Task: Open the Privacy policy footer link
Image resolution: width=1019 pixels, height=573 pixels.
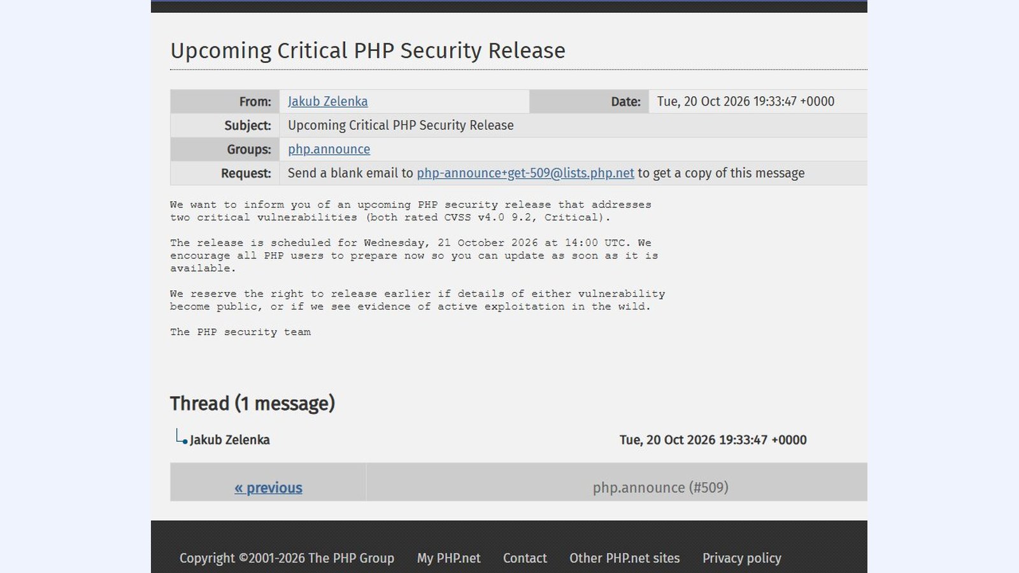Action: [x=742, y=558]
